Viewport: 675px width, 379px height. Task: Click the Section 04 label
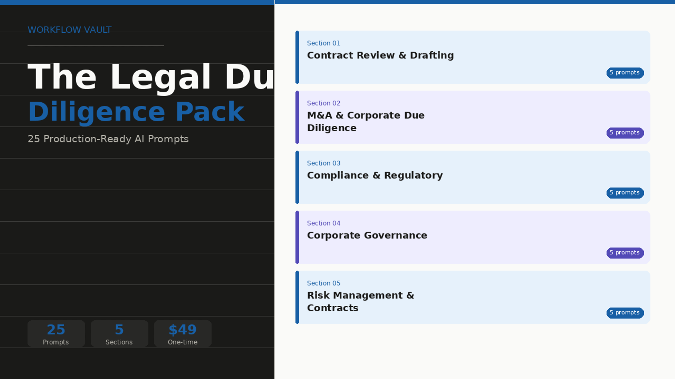coord(324,223)
